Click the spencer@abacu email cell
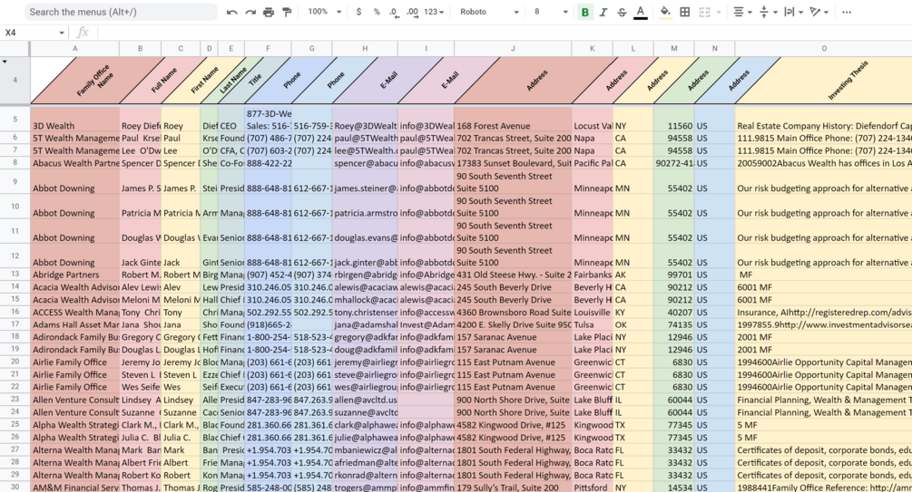Image resolution: width=912 pixels, height=492 pixels. coord(365,163)
